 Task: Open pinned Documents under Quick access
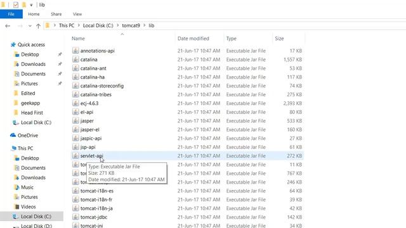click(x=33, y=74)
